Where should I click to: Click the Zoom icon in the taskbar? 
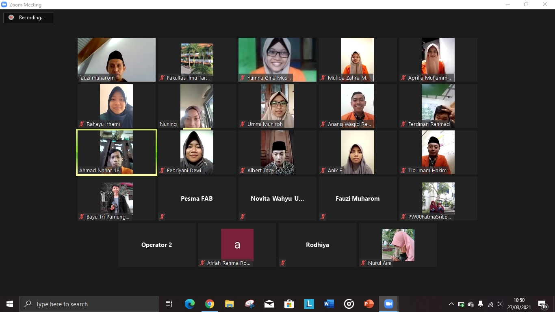tap(389, 304)
